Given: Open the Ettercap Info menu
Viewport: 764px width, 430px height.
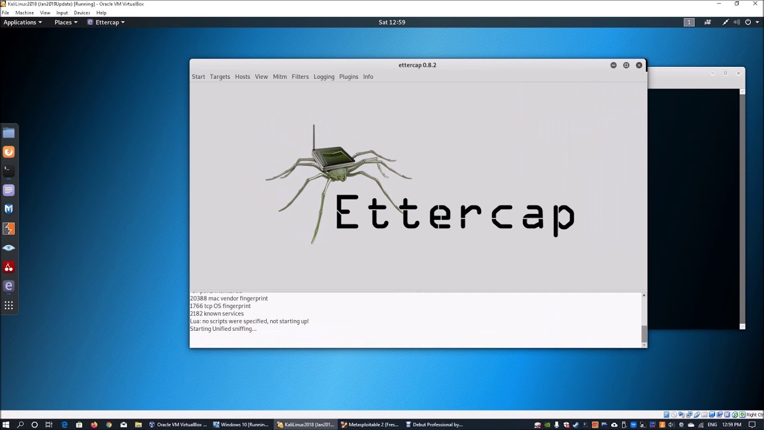Looking at the screenshot, I should (368, 76).
